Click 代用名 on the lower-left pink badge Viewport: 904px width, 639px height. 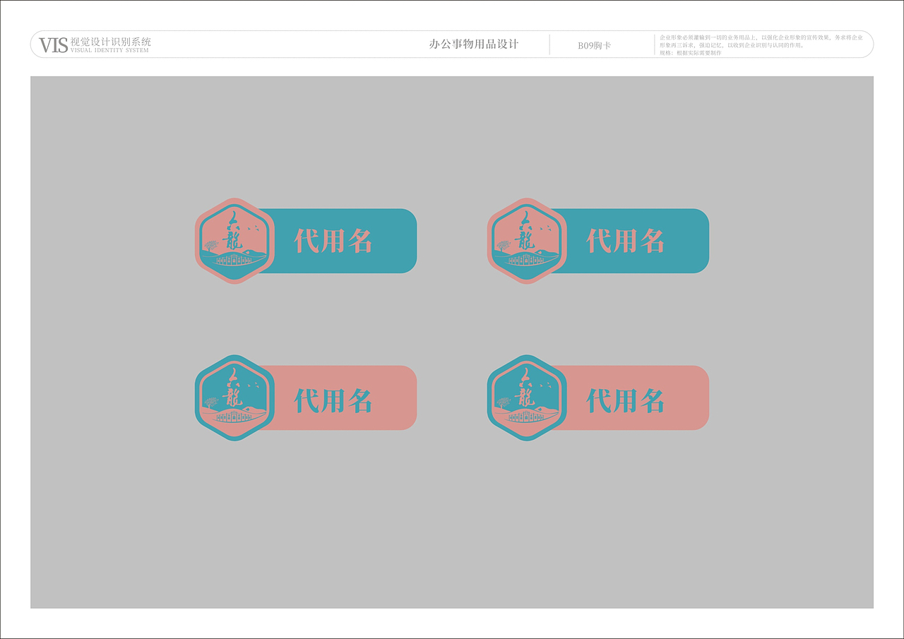(333, 400)
